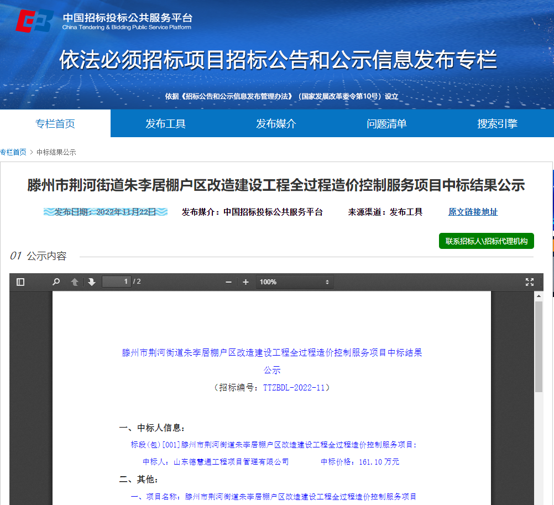
Task: Go to the next page with the down arrow
Action: click(90, 282)
